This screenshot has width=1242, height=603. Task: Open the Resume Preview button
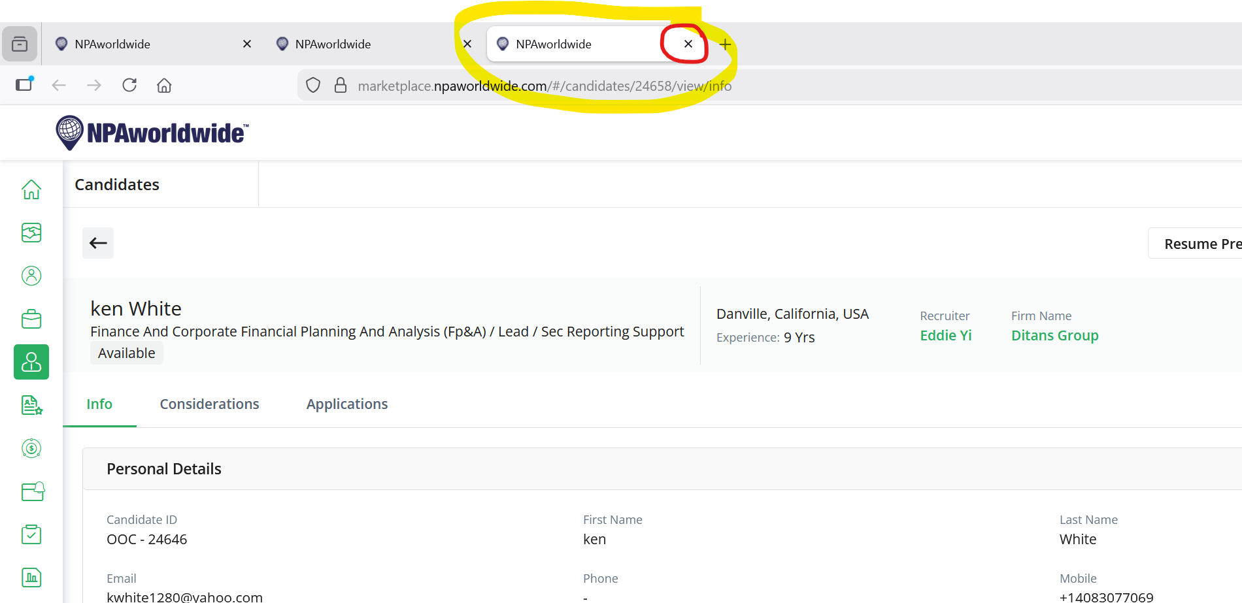tap(1195, 244)
